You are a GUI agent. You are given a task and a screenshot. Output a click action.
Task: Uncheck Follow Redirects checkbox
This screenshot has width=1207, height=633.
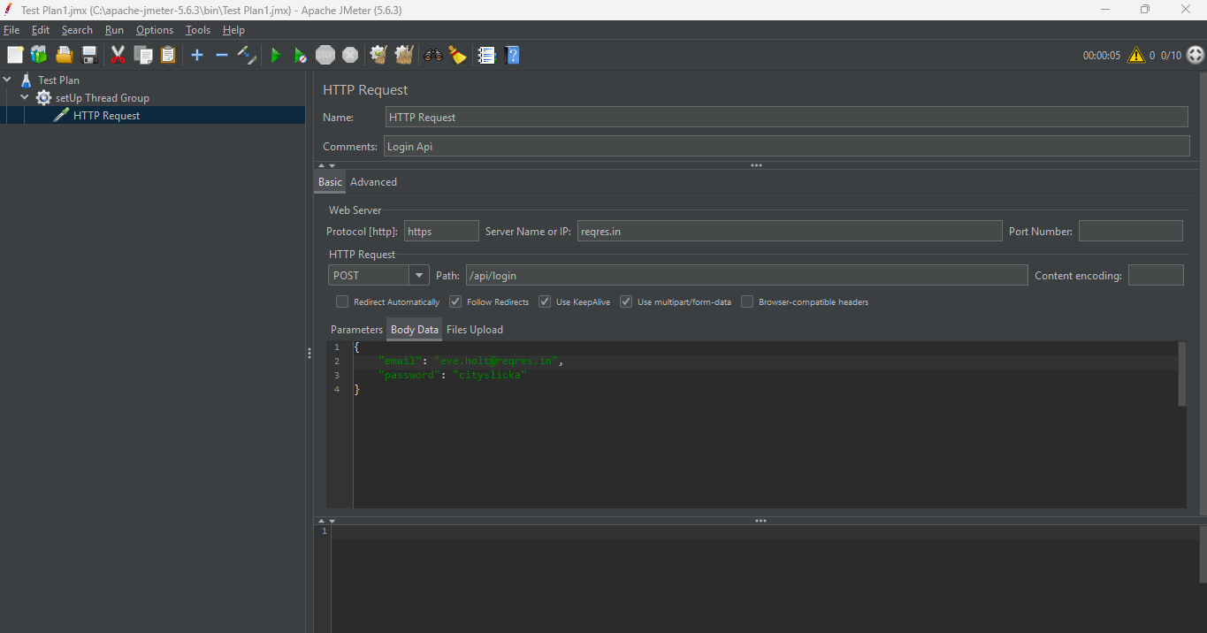coord(455,301)
